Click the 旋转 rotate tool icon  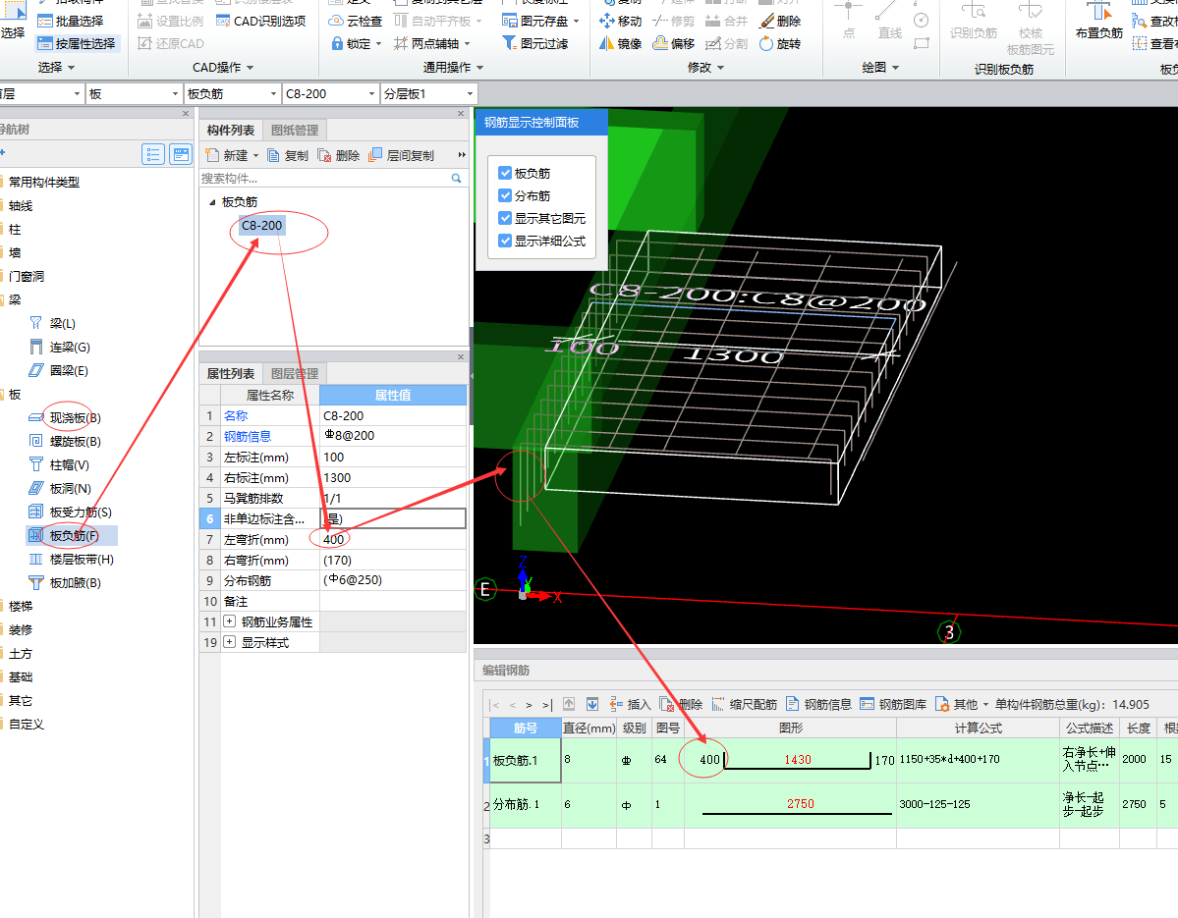tap(766, 43)
